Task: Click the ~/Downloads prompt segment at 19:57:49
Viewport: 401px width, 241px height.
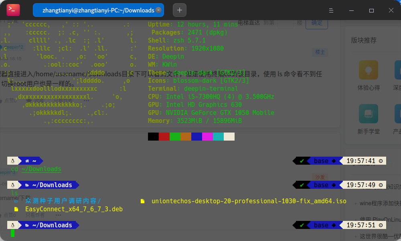Action: [x=52, y=185]
